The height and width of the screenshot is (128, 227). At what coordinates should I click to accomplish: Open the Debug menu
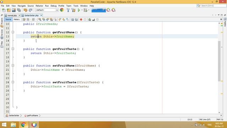[x=54, y=6]
